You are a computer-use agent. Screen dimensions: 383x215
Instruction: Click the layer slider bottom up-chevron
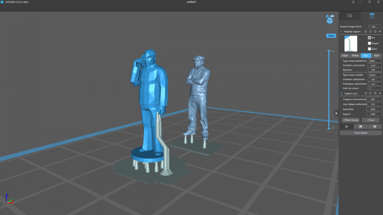pyautogui.click(x=333, y=128)
